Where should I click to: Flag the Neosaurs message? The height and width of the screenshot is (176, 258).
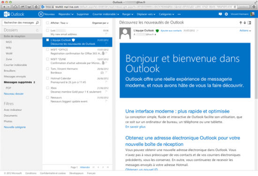[106, 101]
